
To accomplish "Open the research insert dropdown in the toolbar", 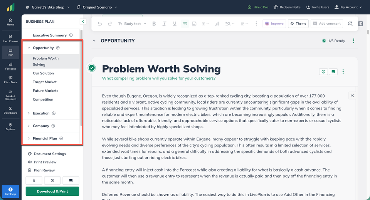I will pyautogui.click(x=230, y=24).
